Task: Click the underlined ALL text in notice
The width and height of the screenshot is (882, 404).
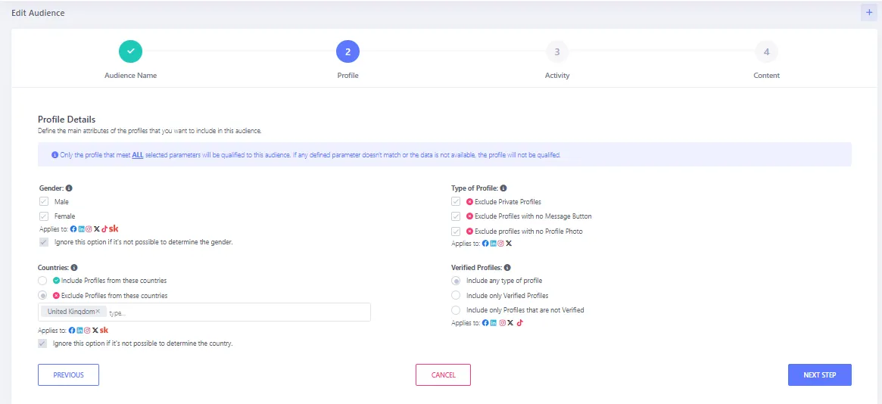Action: click(138, 154)
